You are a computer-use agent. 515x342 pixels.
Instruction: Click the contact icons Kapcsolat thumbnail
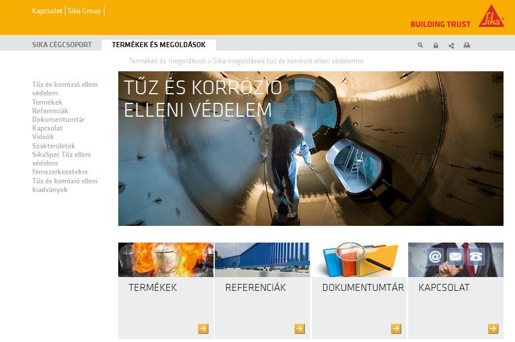point(455,260)
